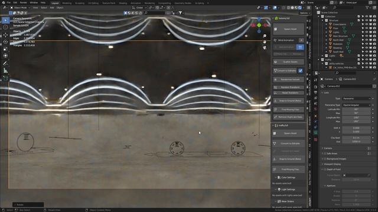The image size is (378, 212).
Task: Collapse the Structure collection
Action: pyautogui.click(x=322, y=21)
